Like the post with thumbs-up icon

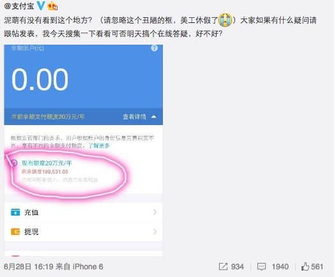305,267
